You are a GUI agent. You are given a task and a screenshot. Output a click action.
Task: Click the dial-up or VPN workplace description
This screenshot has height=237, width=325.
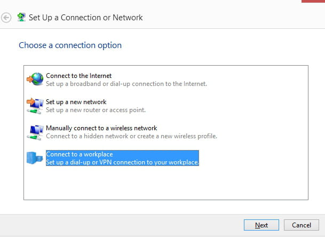coord(122,162)
